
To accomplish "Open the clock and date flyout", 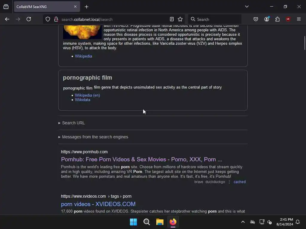I will coord(285,222).
